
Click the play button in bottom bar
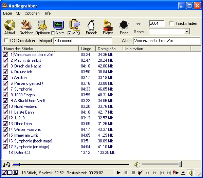point(118,173)
